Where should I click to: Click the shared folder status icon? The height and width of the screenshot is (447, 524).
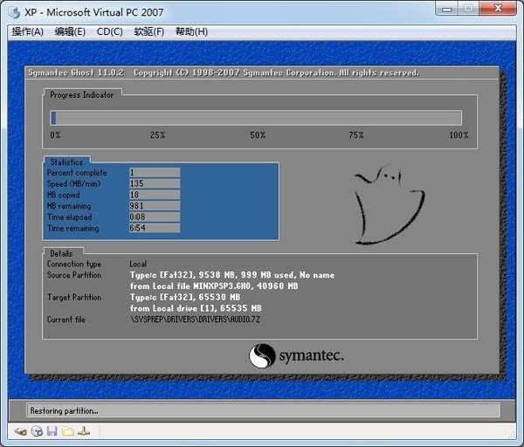(x=68, y=431)
